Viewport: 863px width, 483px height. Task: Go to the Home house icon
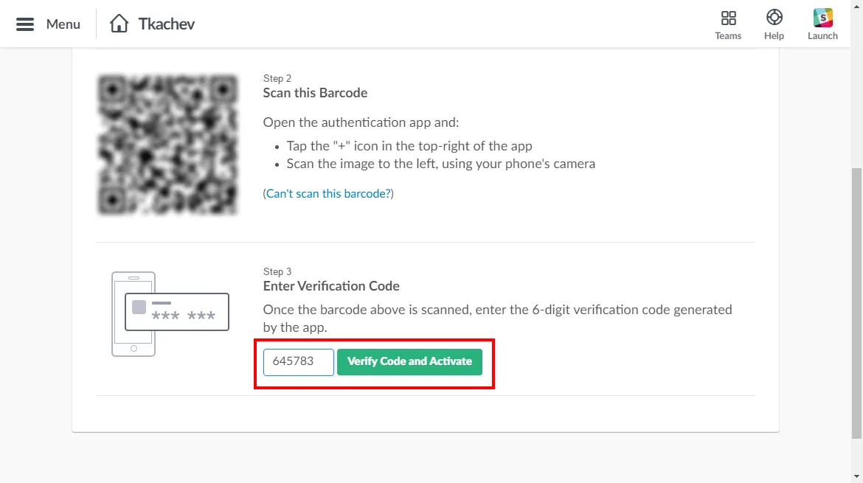click(x=119, y=24)
